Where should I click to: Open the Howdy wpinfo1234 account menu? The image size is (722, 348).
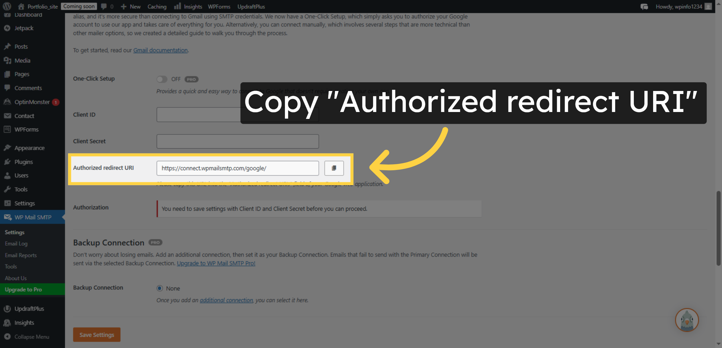point(679,6)
